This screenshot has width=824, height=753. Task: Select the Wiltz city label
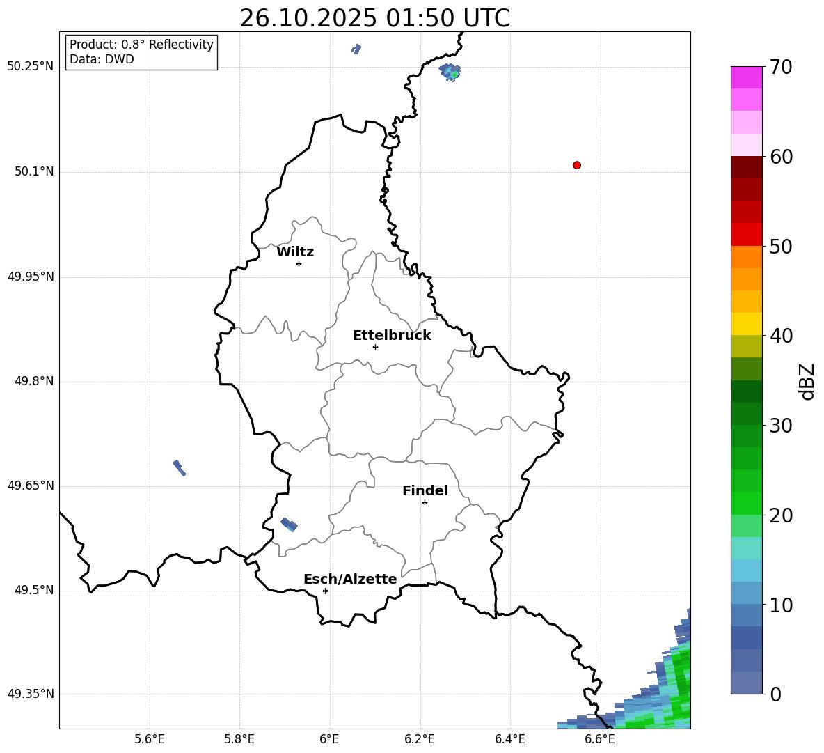tap(295, 252)
